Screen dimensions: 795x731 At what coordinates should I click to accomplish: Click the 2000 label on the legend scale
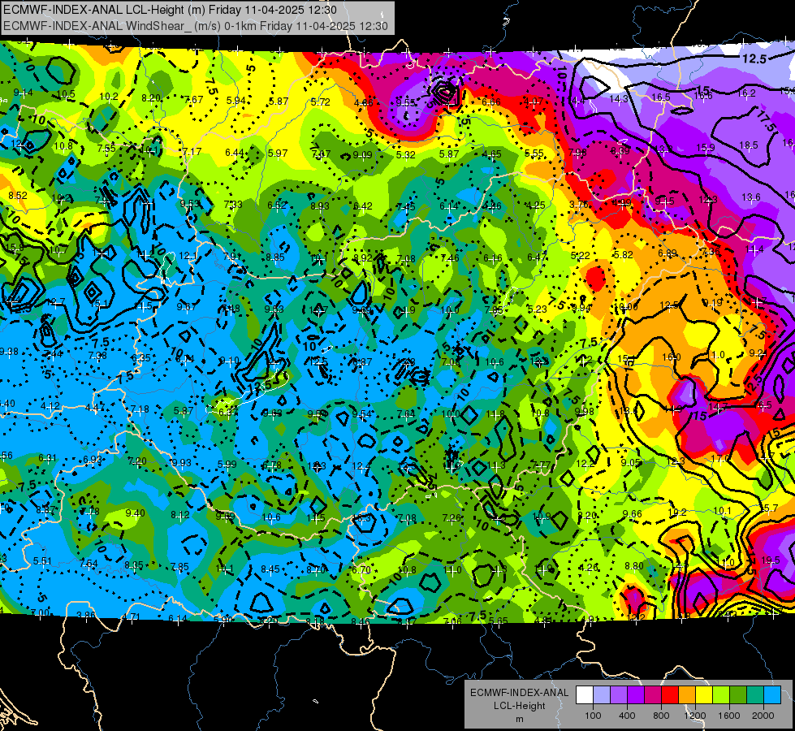point(763,716)
